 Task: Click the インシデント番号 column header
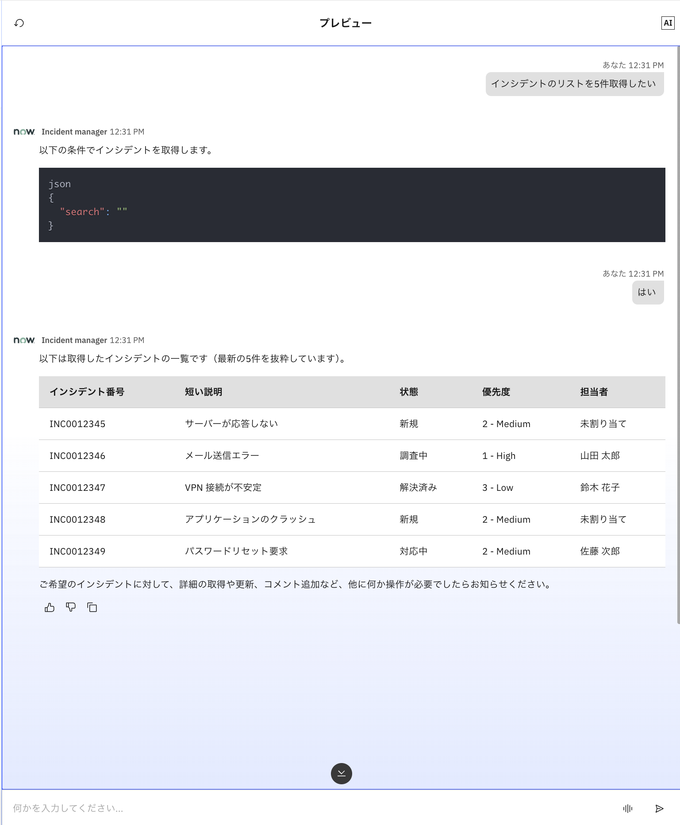click(x=87, y=392)
